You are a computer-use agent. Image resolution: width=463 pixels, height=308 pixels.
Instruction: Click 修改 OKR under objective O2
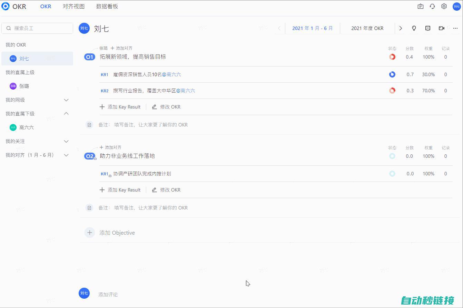(166, 190)
